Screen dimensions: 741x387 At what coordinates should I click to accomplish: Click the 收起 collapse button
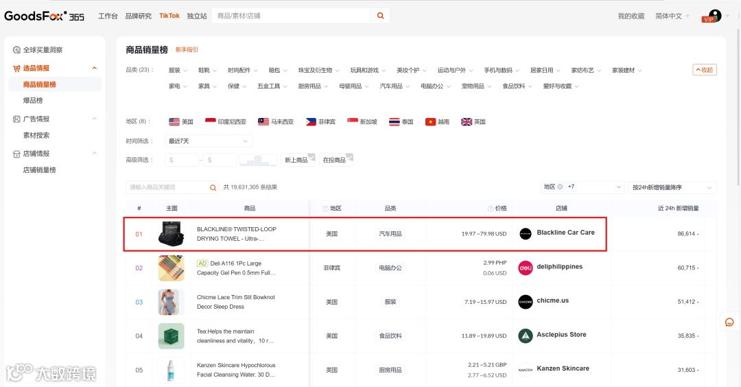point(705,70)
